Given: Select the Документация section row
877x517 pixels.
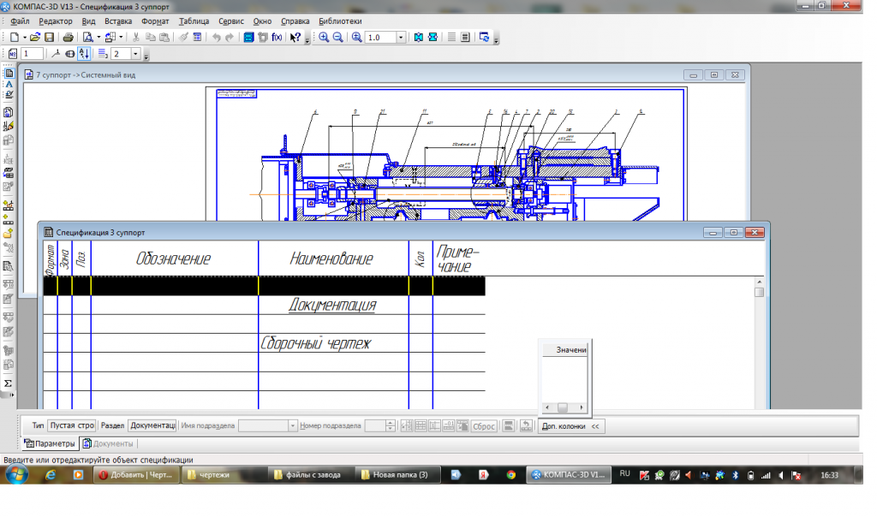Looking at the screenshot, I should point(264,306).
